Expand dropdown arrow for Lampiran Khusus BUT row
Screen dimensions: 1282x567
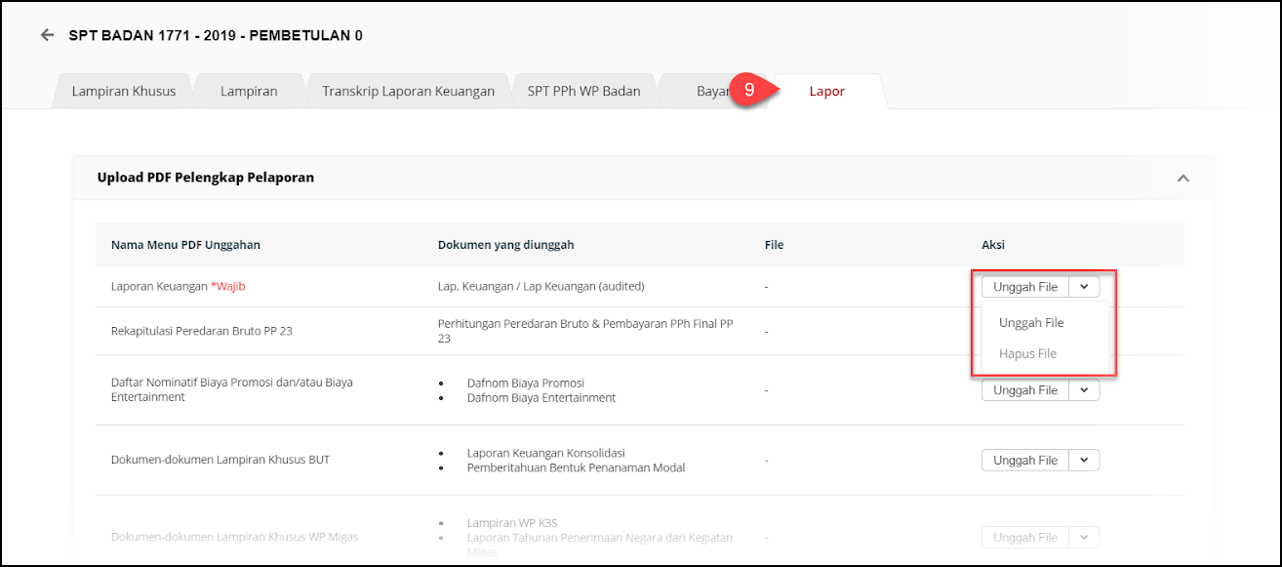click(1084, 461)
